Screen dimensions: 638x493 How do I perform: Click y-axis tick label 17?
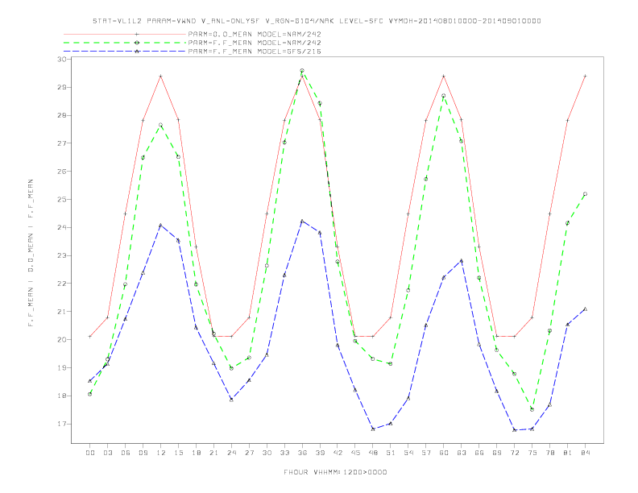tap(62, 424)
